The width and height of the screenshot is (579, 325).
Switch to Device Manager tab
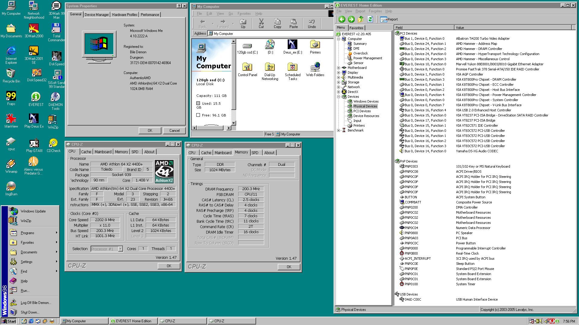coord(96,15)
